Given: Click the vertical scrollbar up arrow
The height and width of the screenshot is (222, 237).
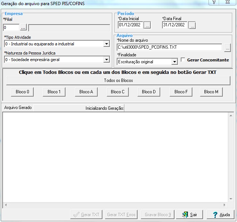Looking at the screenshot, I should coord(231,116).
